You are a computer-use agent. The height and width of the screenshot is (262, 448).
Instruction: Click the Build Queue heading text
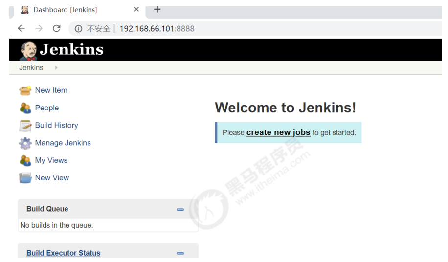coord(47,209)
